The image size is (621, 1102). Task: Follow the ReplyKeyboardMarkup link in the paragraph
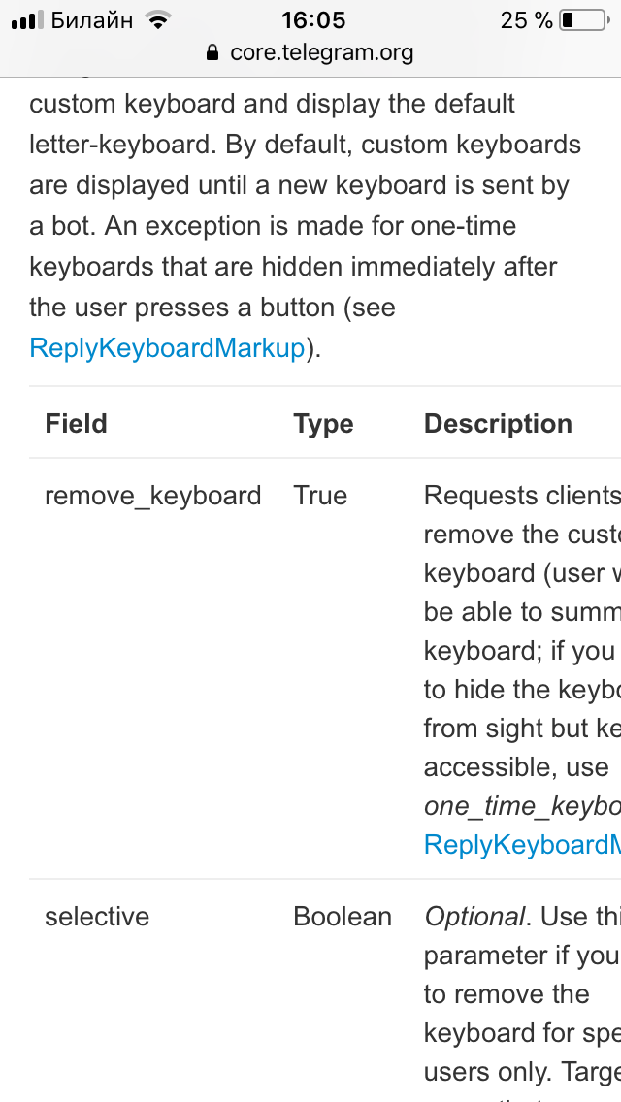(x=168, y=348)
